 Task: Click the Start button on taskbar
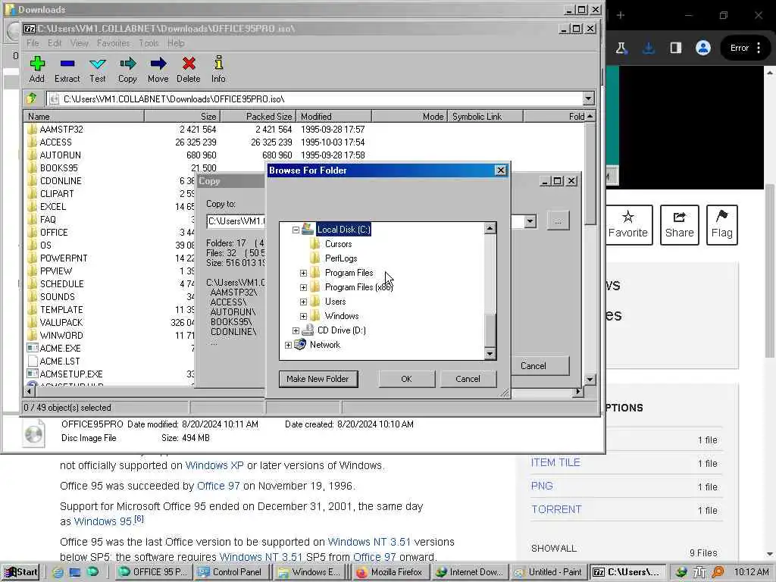pyautogui.click(x=20, y=572)
